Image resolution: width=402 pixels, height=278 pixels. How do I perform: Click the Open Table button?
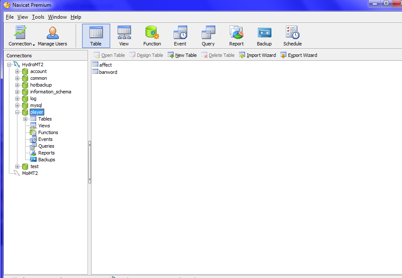click(x=109, y=55)
